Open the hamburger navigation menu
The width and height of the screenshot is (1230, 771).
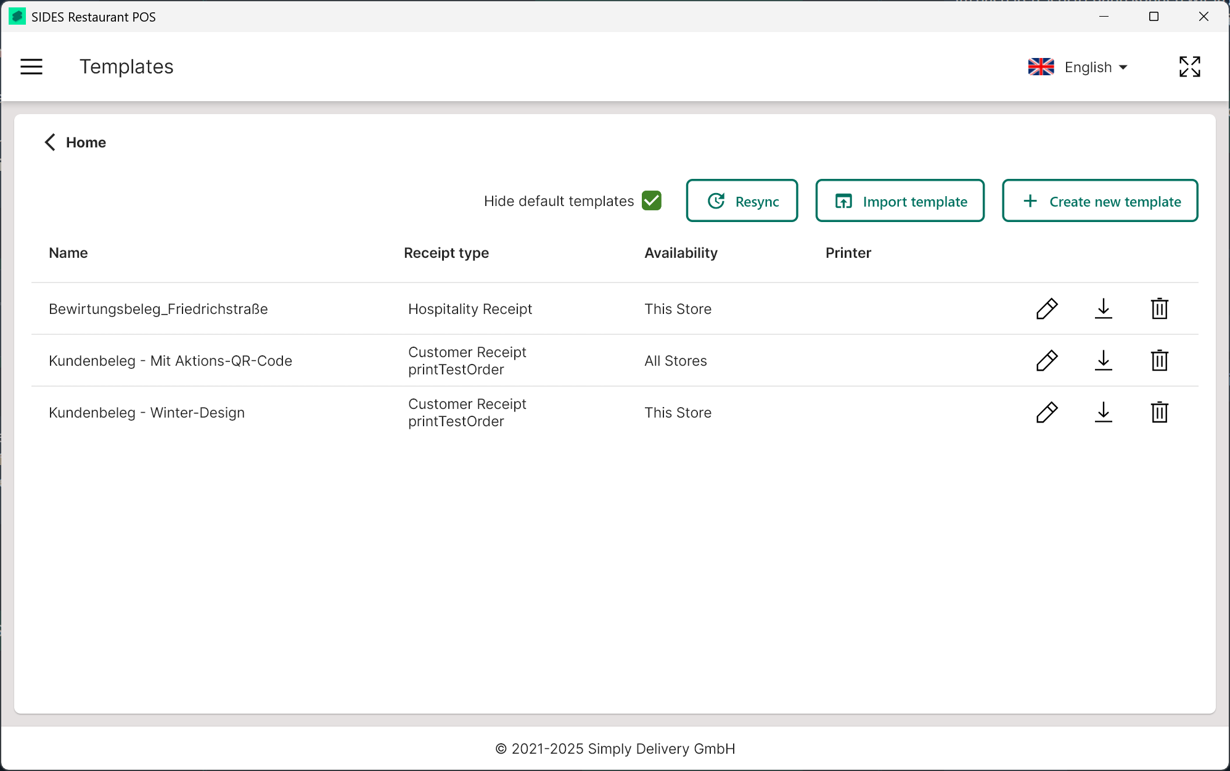coord(31,67)
